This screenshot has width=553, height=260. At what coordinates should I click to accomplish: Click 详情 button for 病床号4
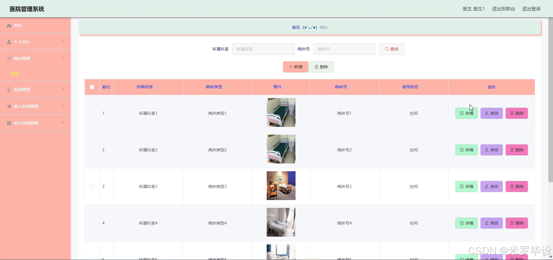click(x=466, y=223)
